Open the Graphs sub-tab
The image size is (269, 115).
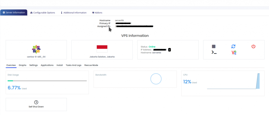click(x=23, y=65)
